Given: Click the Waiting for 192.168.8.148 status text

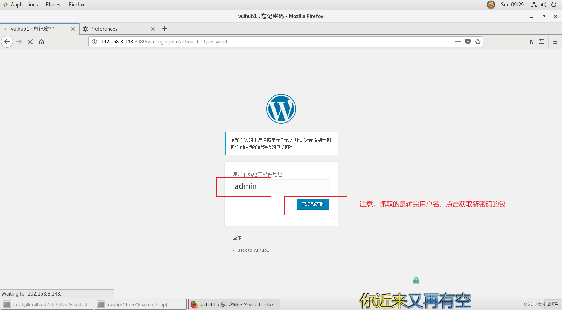Looking at the screenshot, I should pyautogui.click(x=33, y=294).
